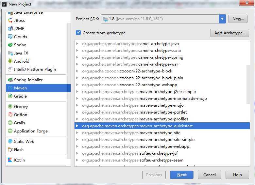
Task: Select camel-archetype-war archetype
Action: click(x=162, y=64)
